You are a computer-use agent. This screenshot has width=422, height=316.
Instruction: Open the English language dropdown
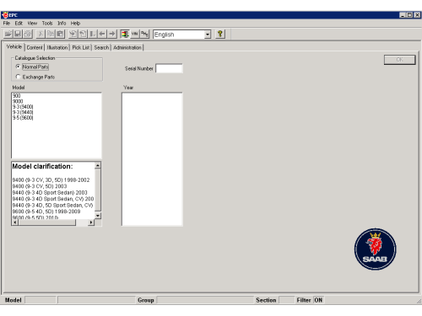208,35
